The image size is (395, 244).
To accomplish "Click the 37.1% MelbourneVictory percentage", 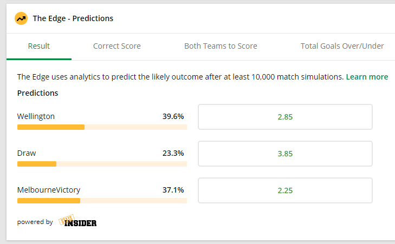I will pos(173,190).
